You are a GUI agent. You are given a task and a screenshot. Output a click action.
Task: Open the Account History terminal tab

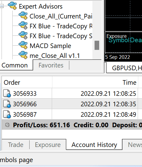(94, 145)
